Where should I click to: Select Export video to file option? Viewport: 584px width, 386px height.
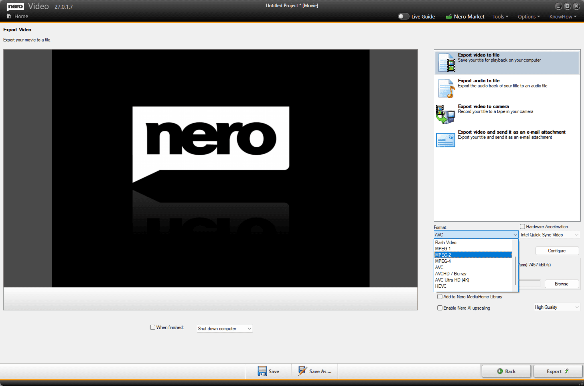coord(506,62)
